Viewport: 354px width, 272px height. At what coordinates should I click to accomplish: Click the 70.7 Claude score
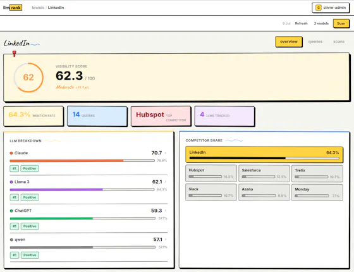(x=157, y=153)
